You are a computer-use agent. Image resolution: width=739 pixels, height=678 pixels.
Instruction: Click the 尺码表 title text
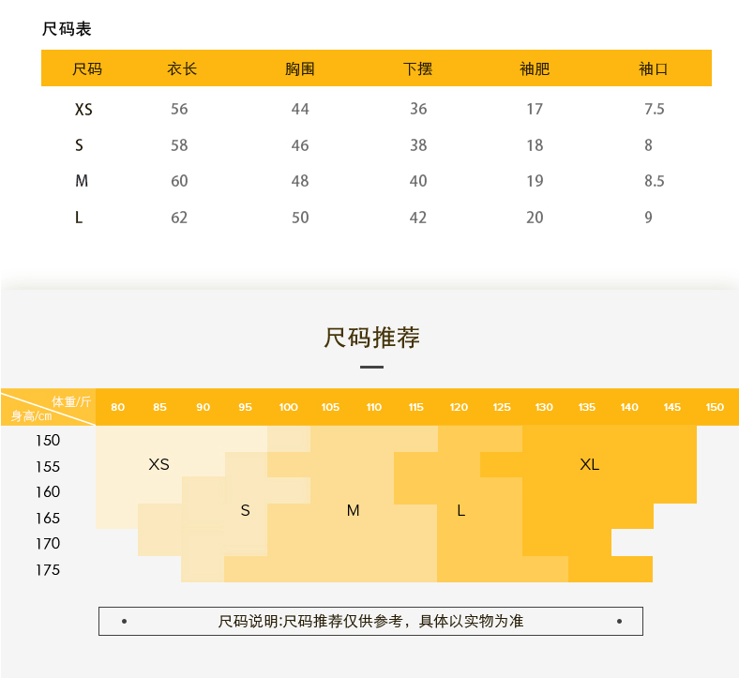click(x=67, y=29)
